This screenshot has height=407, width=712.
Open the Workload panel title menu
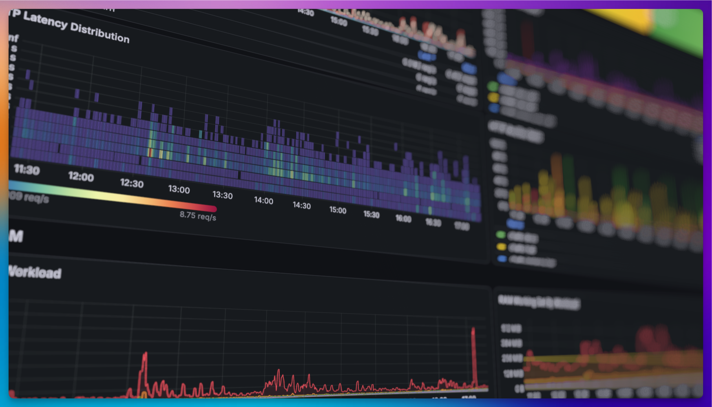coord(35,272)
